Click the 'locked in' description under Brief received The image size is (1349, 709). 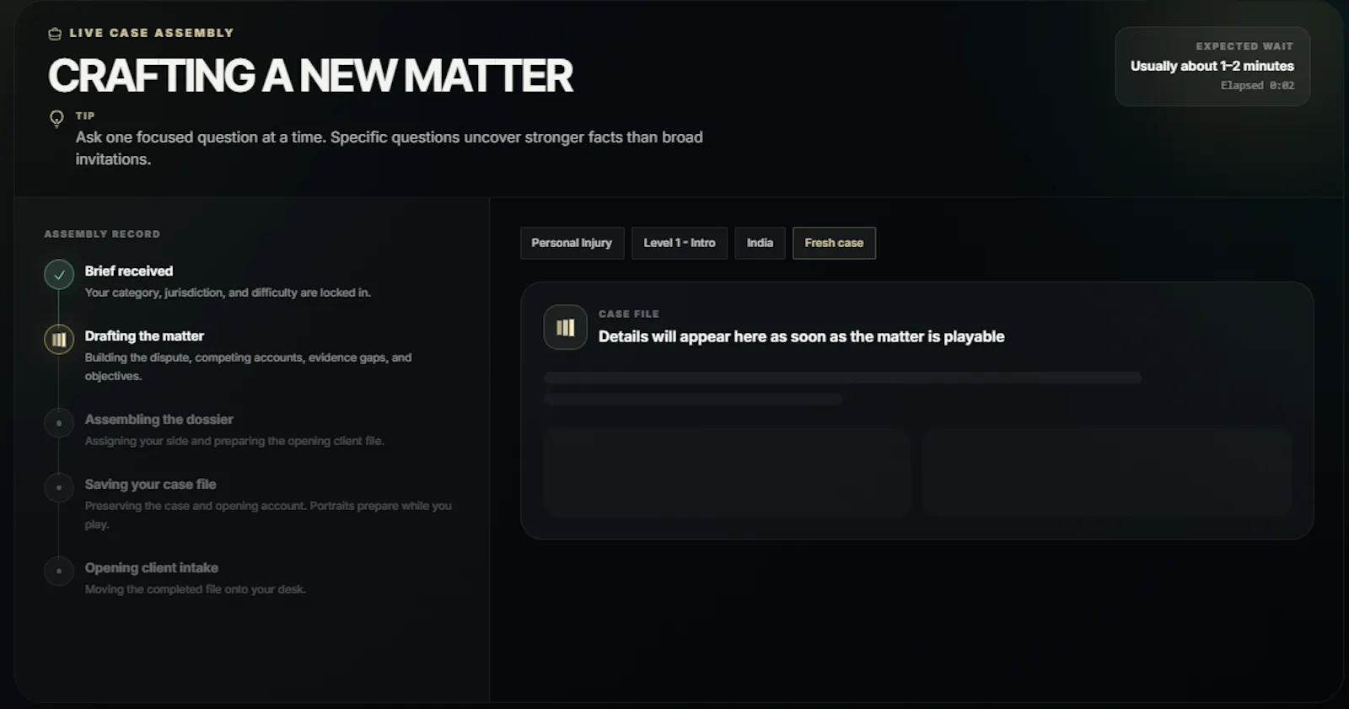[x=228, y=293]
